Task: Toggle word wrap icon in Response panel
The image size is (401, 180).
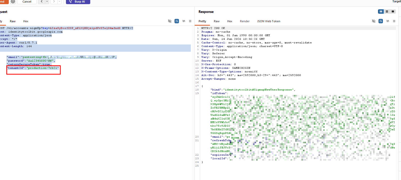Action: pyautogui.click(x=381, y=21)
